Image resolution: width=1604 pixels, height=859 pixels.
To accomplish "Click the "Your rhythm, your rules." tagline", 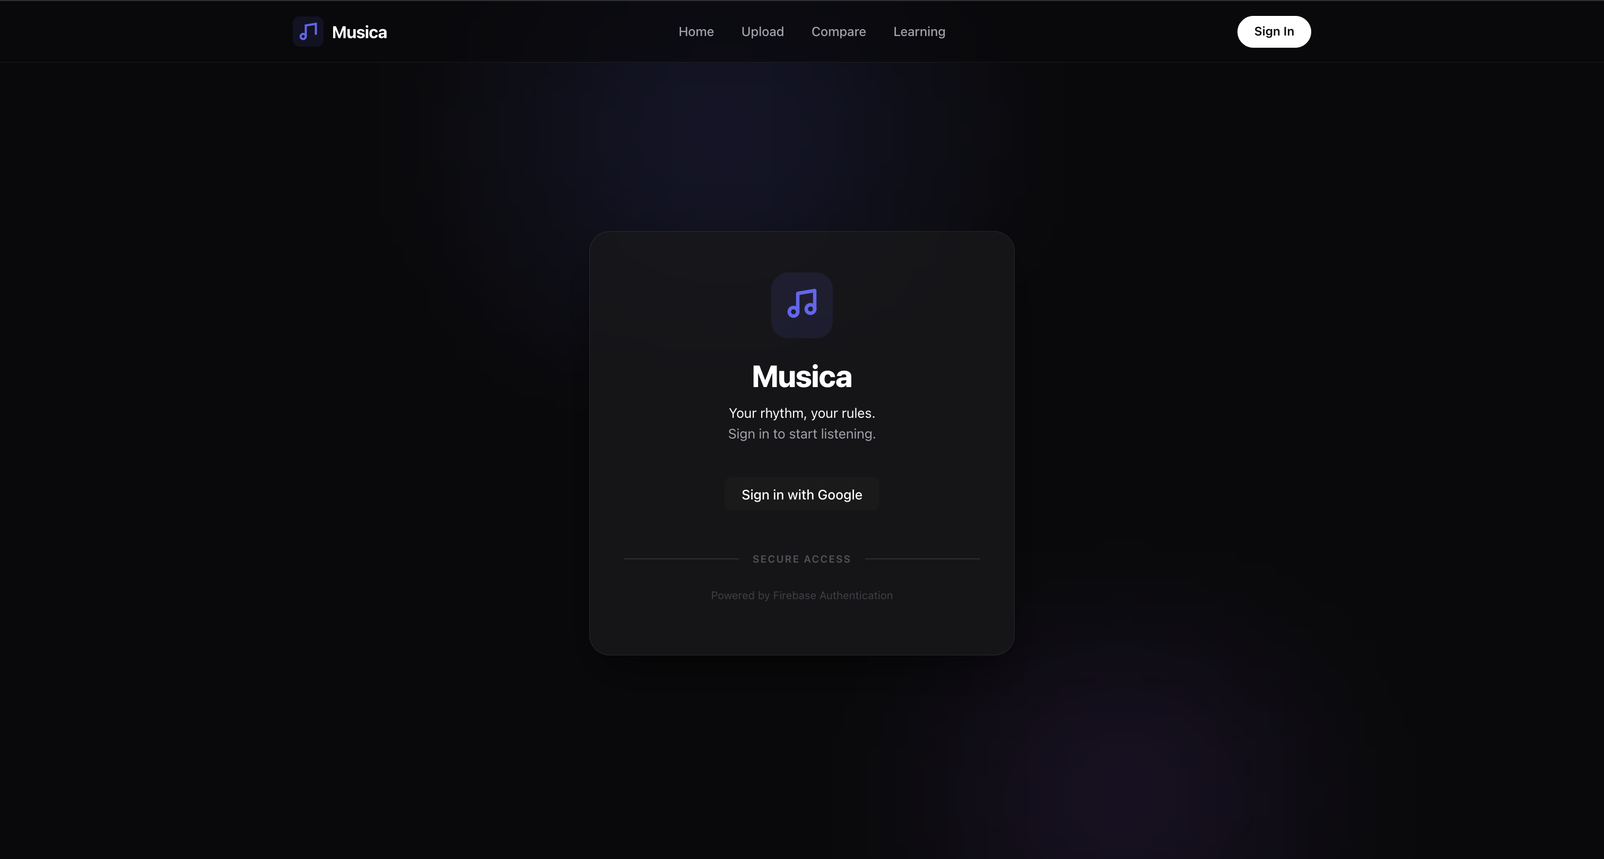I will 802,413.
